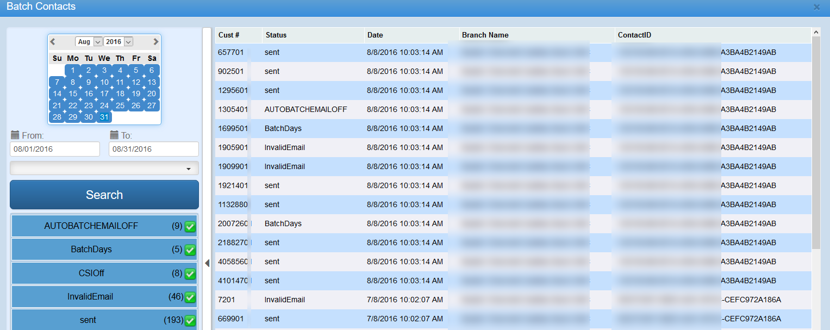Expand the empty dropdown above Search
The height and width of the screenshot is (330, 830).
[x=104, y=169]
